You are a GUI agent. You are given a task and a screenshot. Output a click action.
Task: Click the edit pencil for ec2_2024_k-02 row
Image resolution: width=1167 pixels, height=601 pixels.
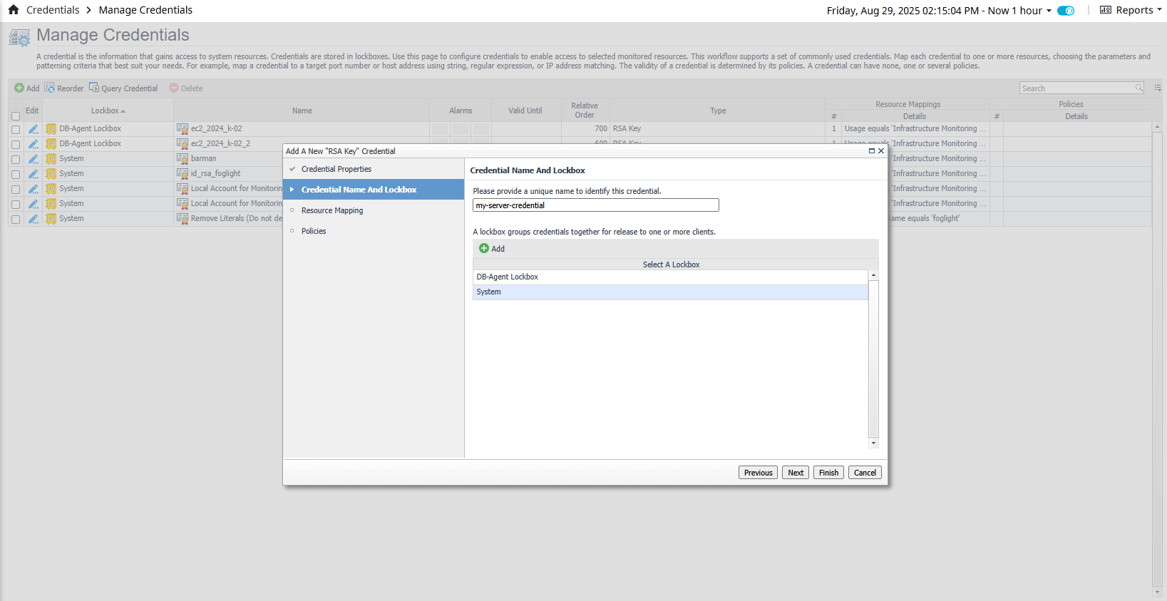pos(33,129)
